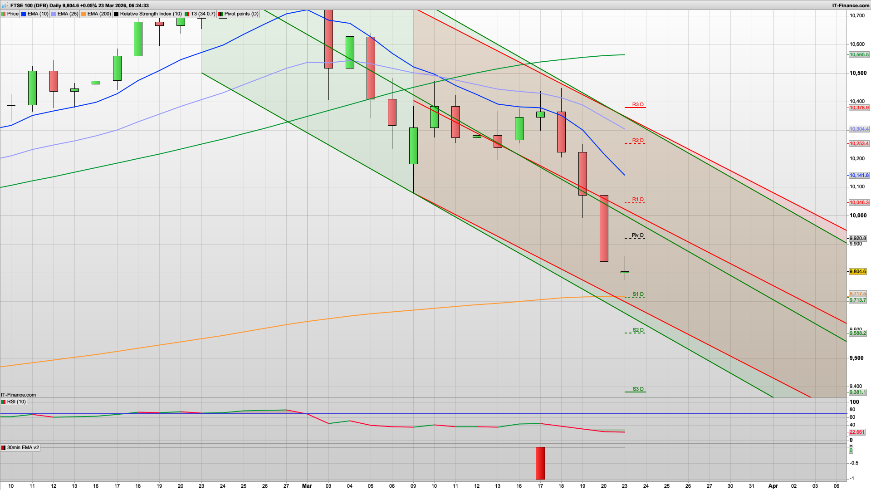Select the highlighted 9,804.6 price label

[x=858, y=271]
